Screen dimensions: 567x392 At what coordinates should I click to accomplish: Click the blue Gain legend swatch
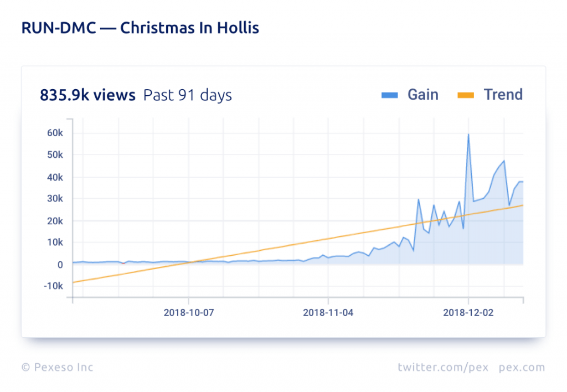coord(390,95)
